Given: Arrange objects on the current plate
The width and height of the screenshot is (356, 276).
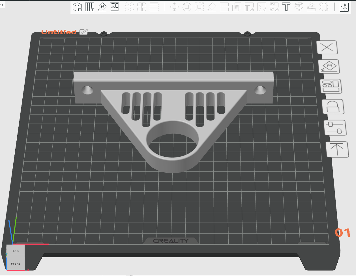Looking at the screenshot, I should tap(331, 86).
